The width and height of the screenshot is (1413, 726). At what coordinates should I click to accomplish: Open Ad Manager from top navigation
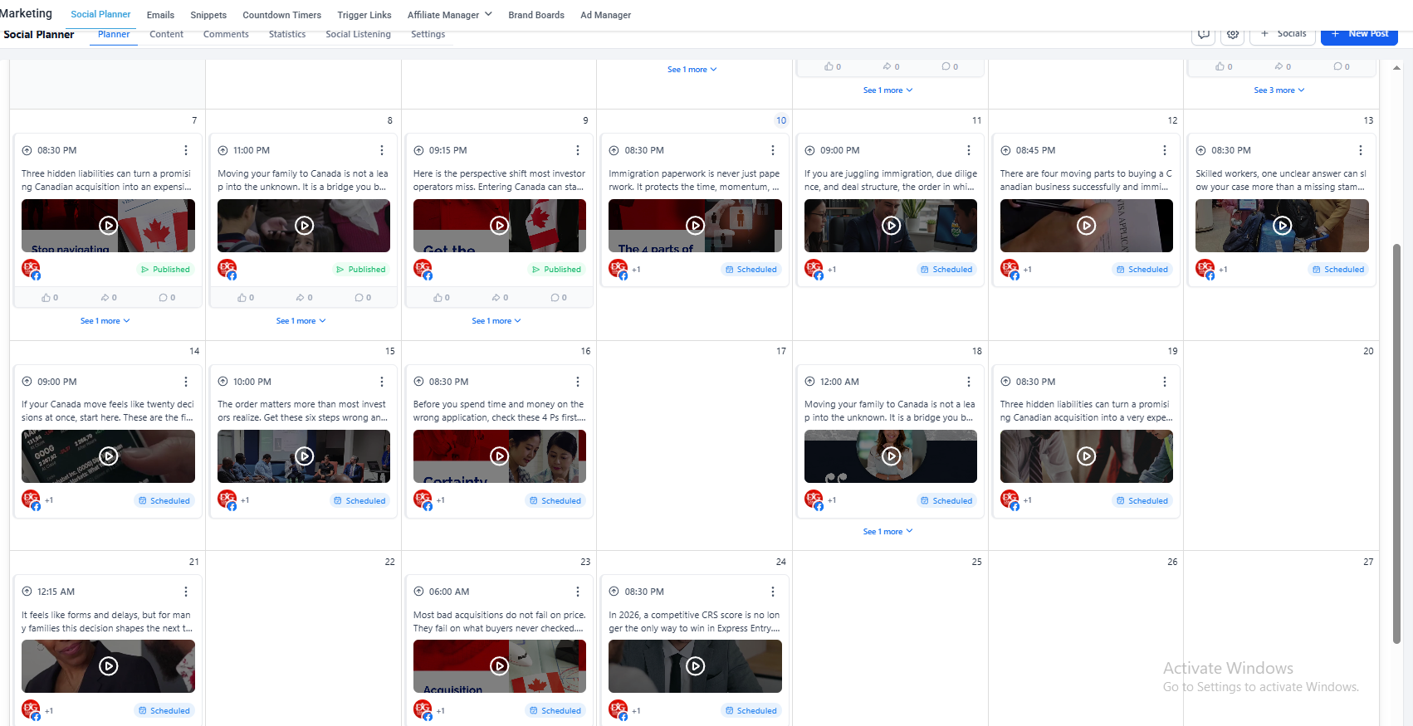point(605,15)
